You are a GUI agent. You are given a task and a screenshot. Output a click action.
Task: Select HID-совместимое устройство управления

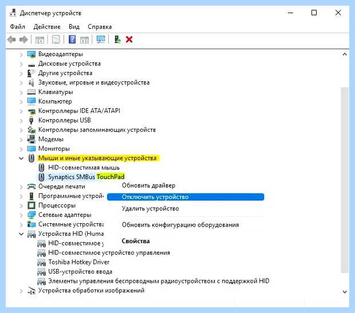tap(109, 252)
